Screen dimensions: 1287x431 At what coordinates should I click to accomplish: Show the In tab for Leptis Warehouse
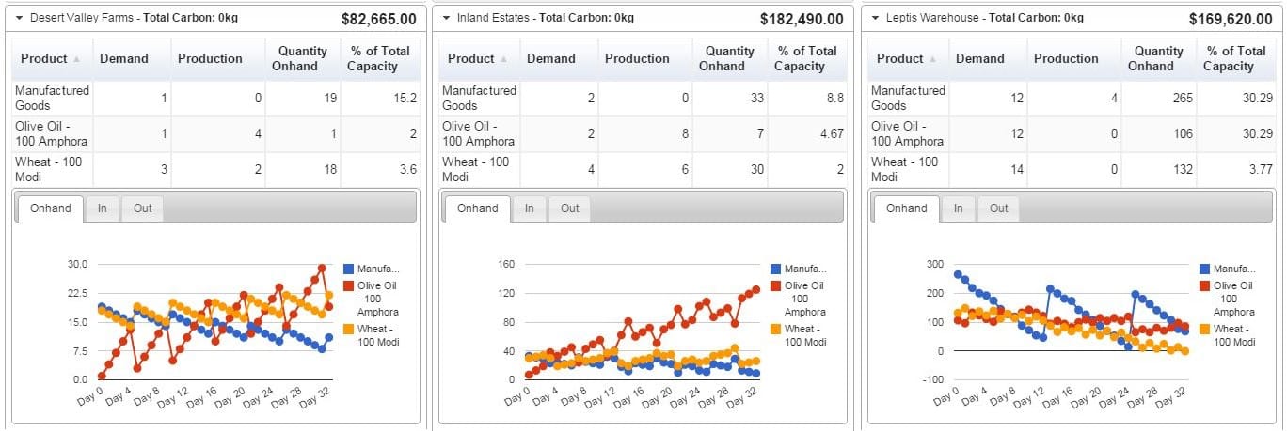click(x=958, y=208)
